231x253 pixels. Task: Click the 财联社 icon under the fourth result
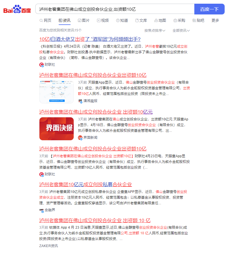[x=41, y=175]
